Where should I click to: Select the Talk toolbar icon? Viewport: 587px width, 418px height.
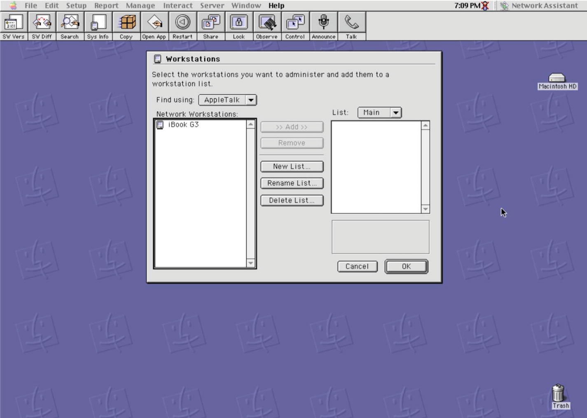coord(351,26)
